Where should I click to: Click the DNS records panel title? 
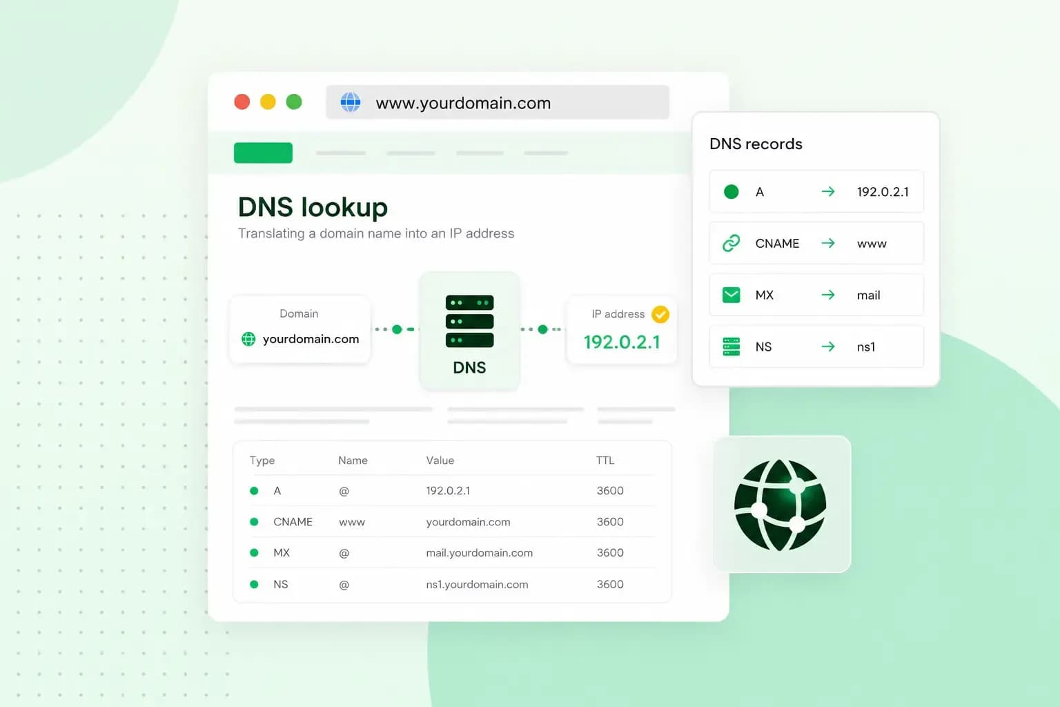pos(756,144)
